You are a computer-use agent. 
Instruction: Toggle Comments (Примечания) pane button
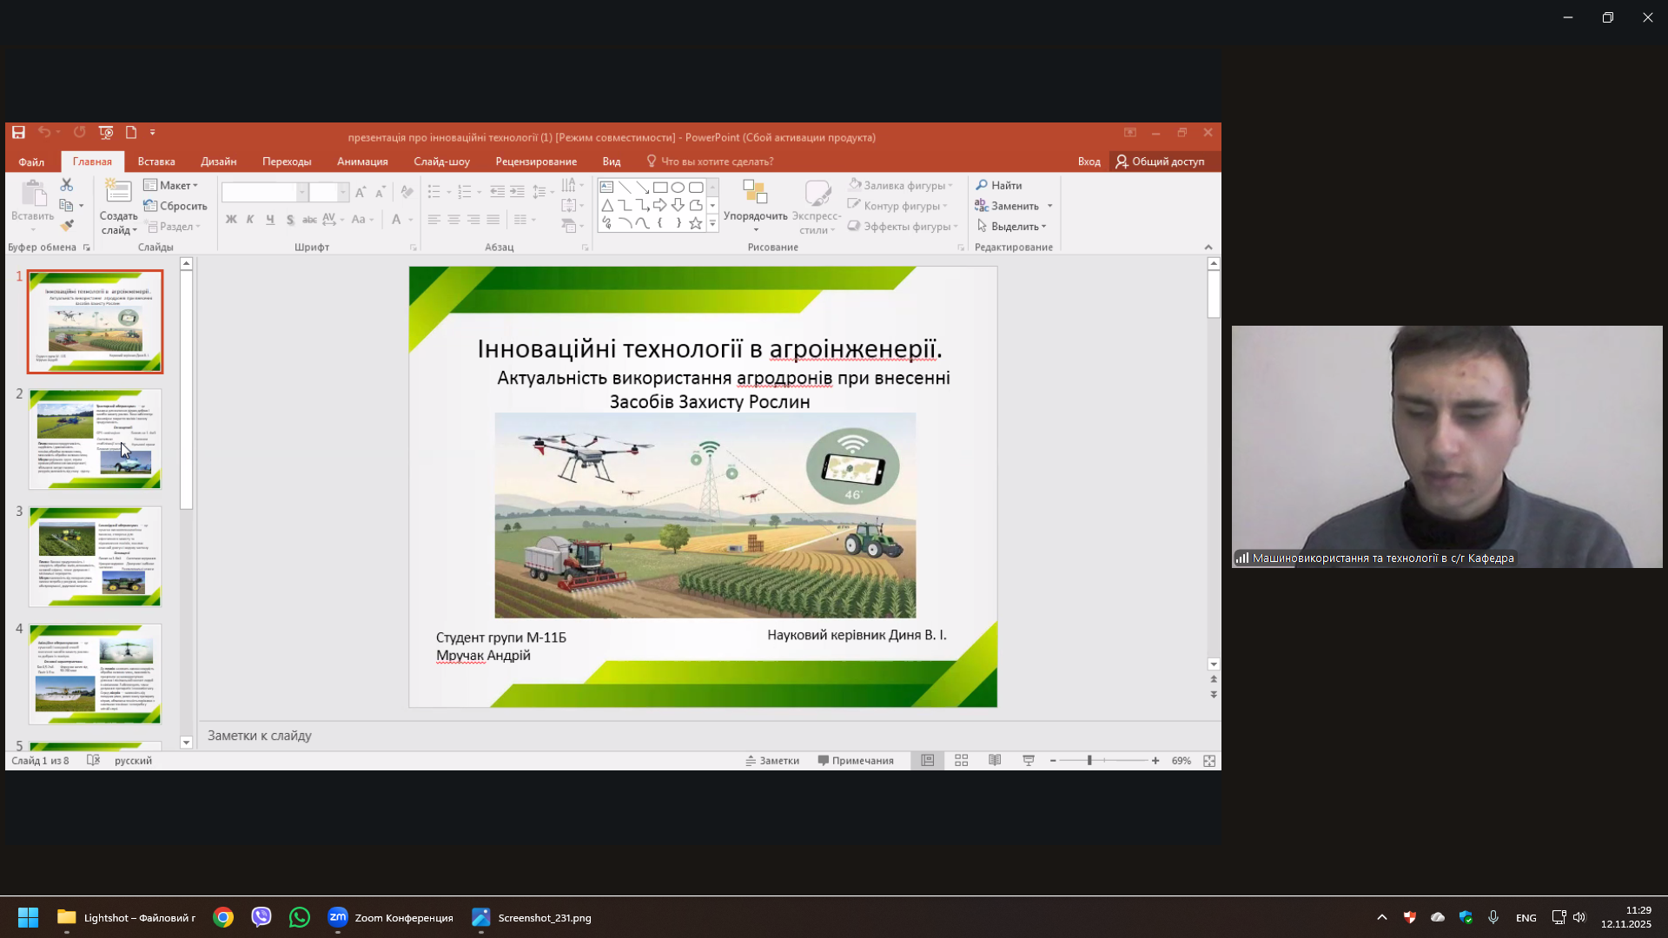(x=856, y=761)
